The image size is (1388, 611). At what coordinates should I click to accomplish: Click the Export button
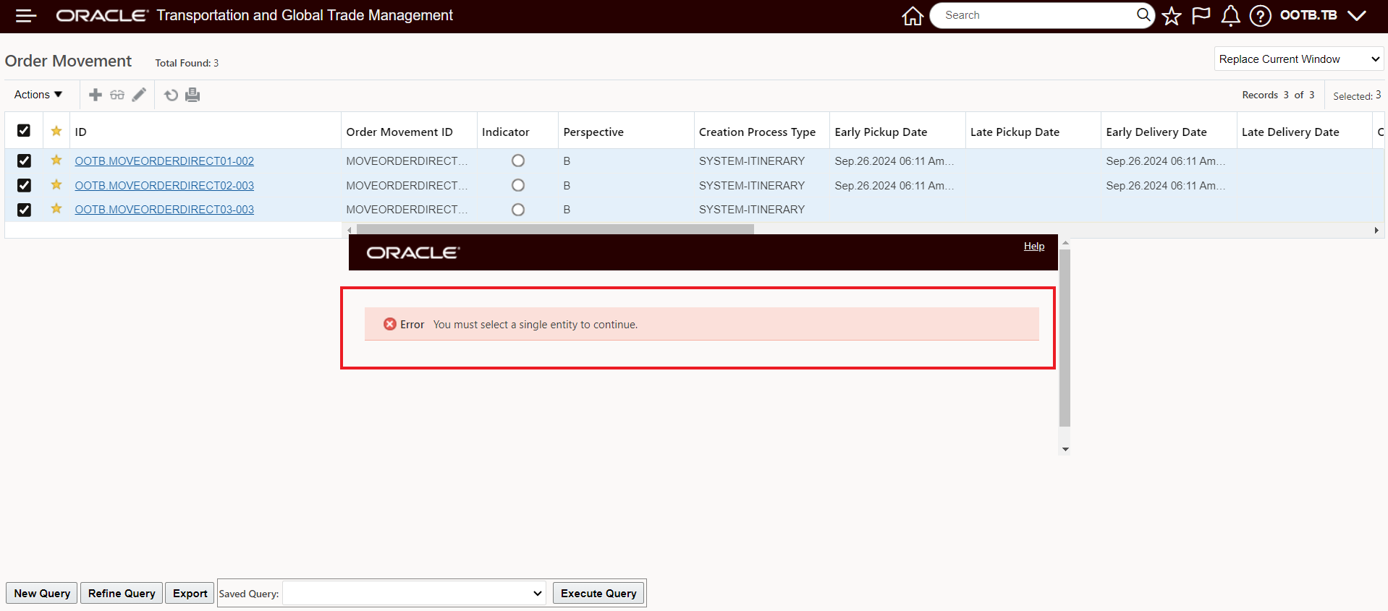point(190,593)
